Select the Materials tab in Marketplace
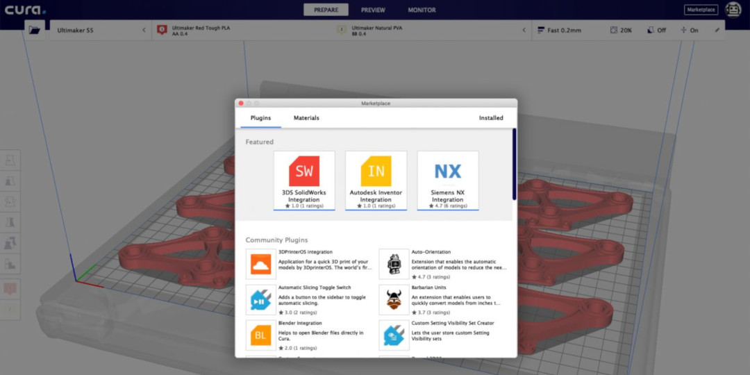 [306, 117]
